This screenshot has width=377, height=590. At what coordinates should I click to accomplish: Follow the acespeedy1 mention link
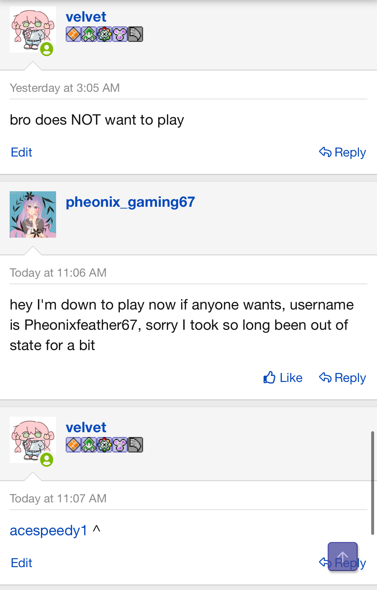[48, 530]
